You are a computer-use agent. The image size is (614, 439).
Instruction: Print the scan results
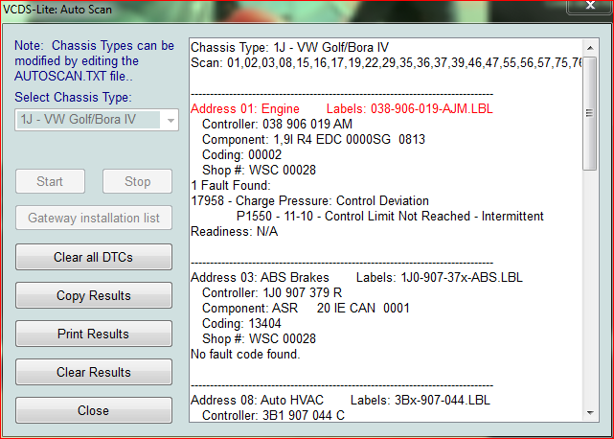tap(94, 334)
